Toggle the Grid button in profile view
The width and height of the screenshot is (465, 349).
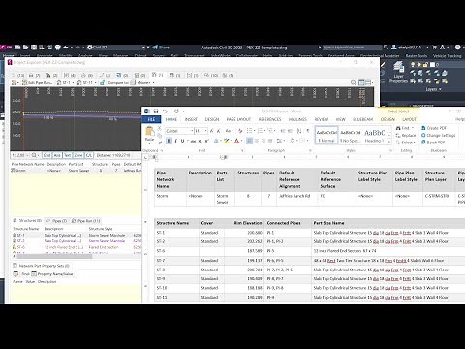46,155
